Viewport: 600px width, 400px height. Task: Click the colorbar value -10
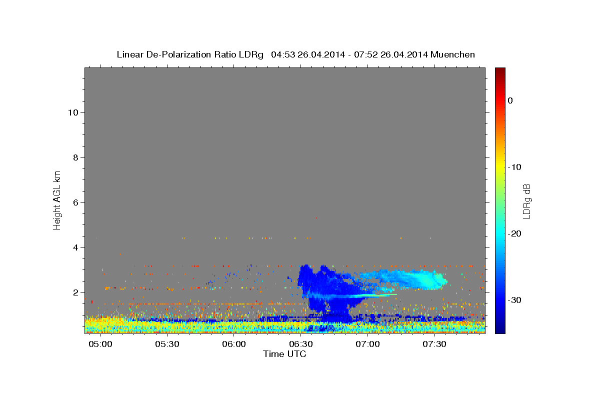point(515,167)
